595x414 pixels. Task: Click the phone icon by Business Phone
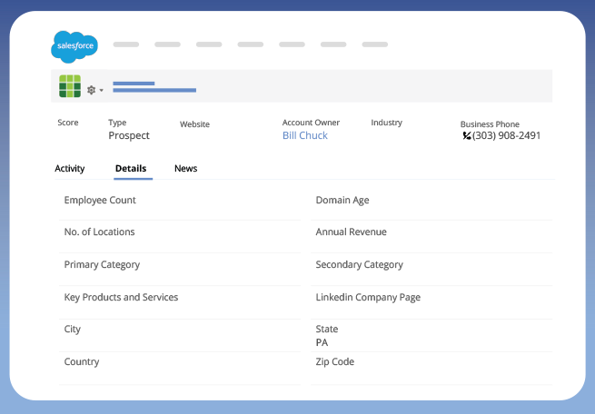[x=467, y=136]
